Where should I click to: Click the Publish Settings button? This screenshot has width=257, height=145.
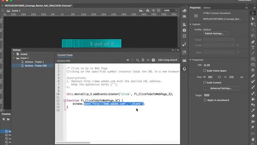pos(215,33)
